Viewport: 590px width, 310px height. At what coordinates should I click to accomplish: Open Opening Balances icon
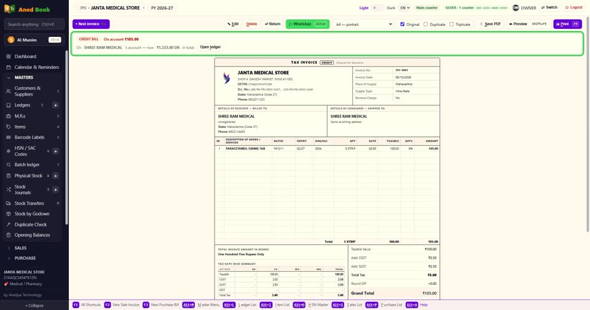pyautogui.click(x=8, y=235)
